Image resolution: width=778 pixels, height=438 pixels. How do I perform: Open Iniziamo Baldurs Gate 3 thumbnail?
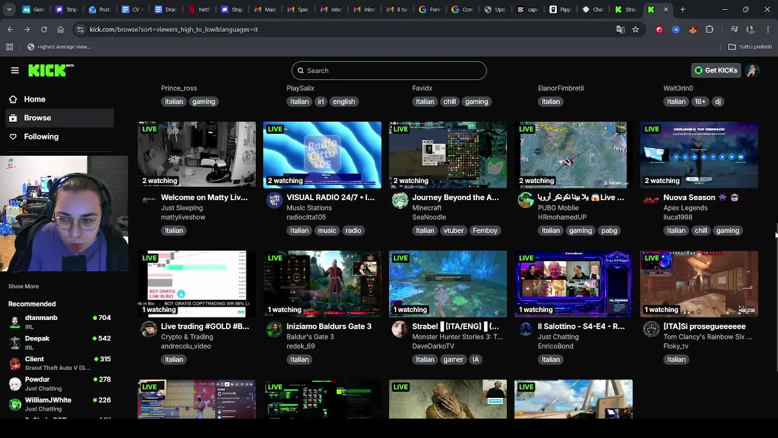click(x=322, y=284)
